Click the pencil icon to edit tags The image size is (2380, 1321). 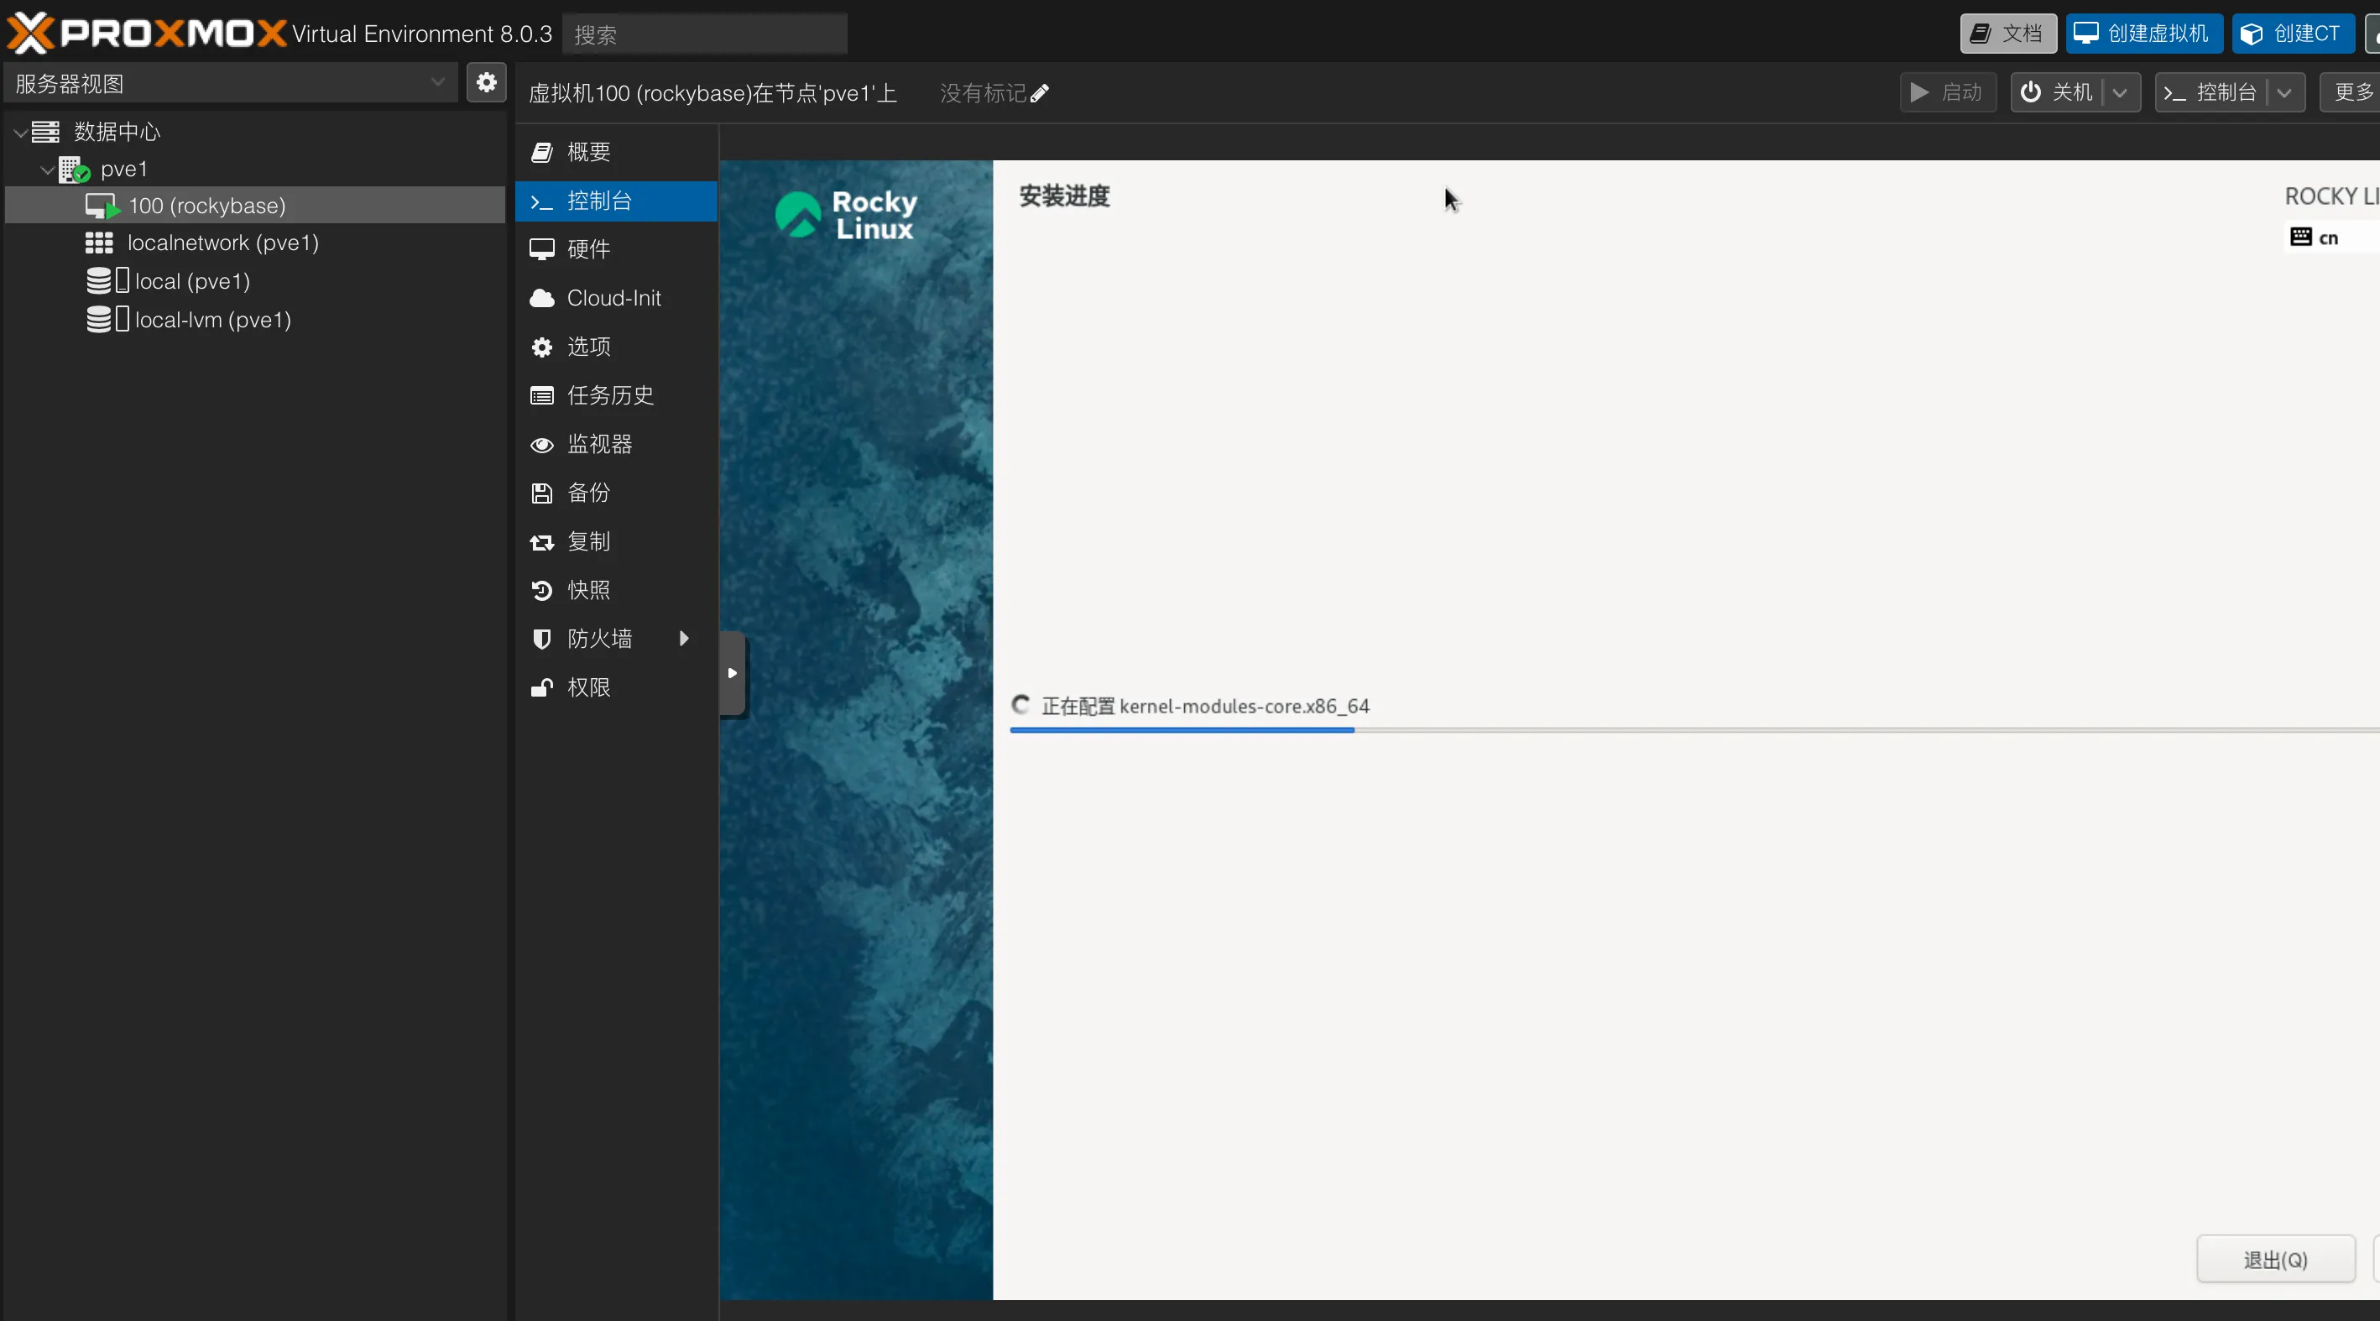click(1040, 93)
